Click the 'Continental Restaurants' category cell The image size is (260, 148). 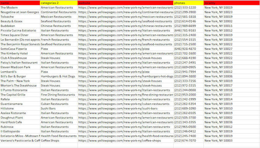tap(59, 12)
